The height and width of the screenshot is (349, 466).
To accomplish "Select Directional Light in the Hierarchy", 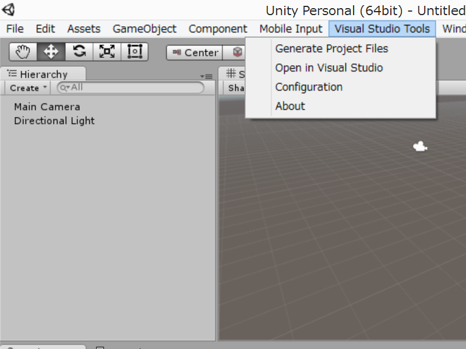I will [54, 121].
